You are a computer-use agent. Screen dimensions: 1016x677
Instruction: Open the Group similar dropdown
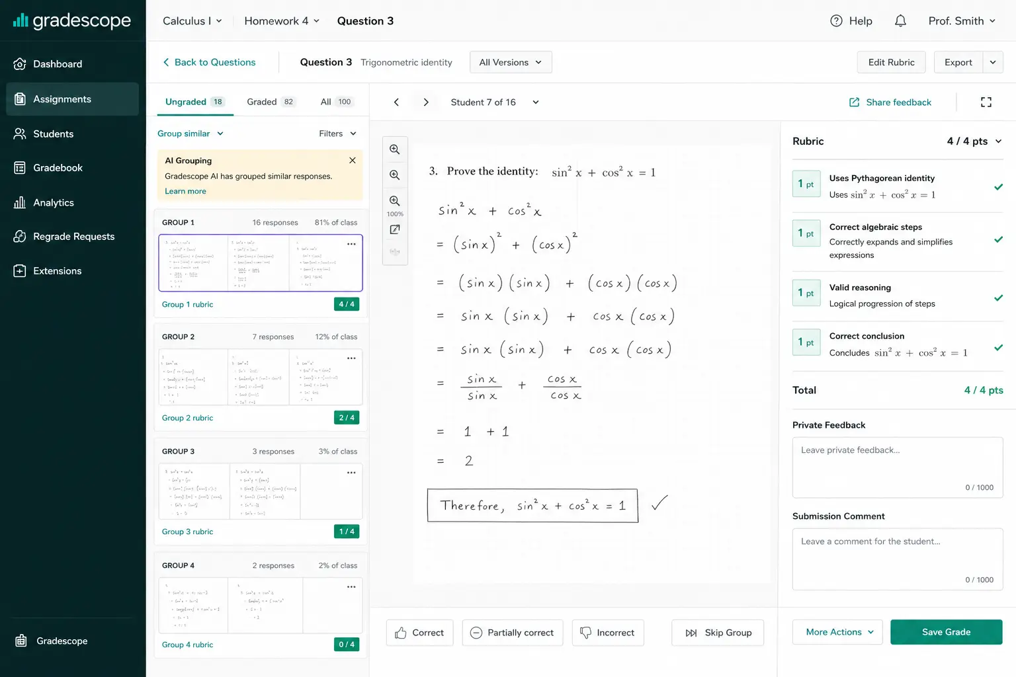coord(190,134)
